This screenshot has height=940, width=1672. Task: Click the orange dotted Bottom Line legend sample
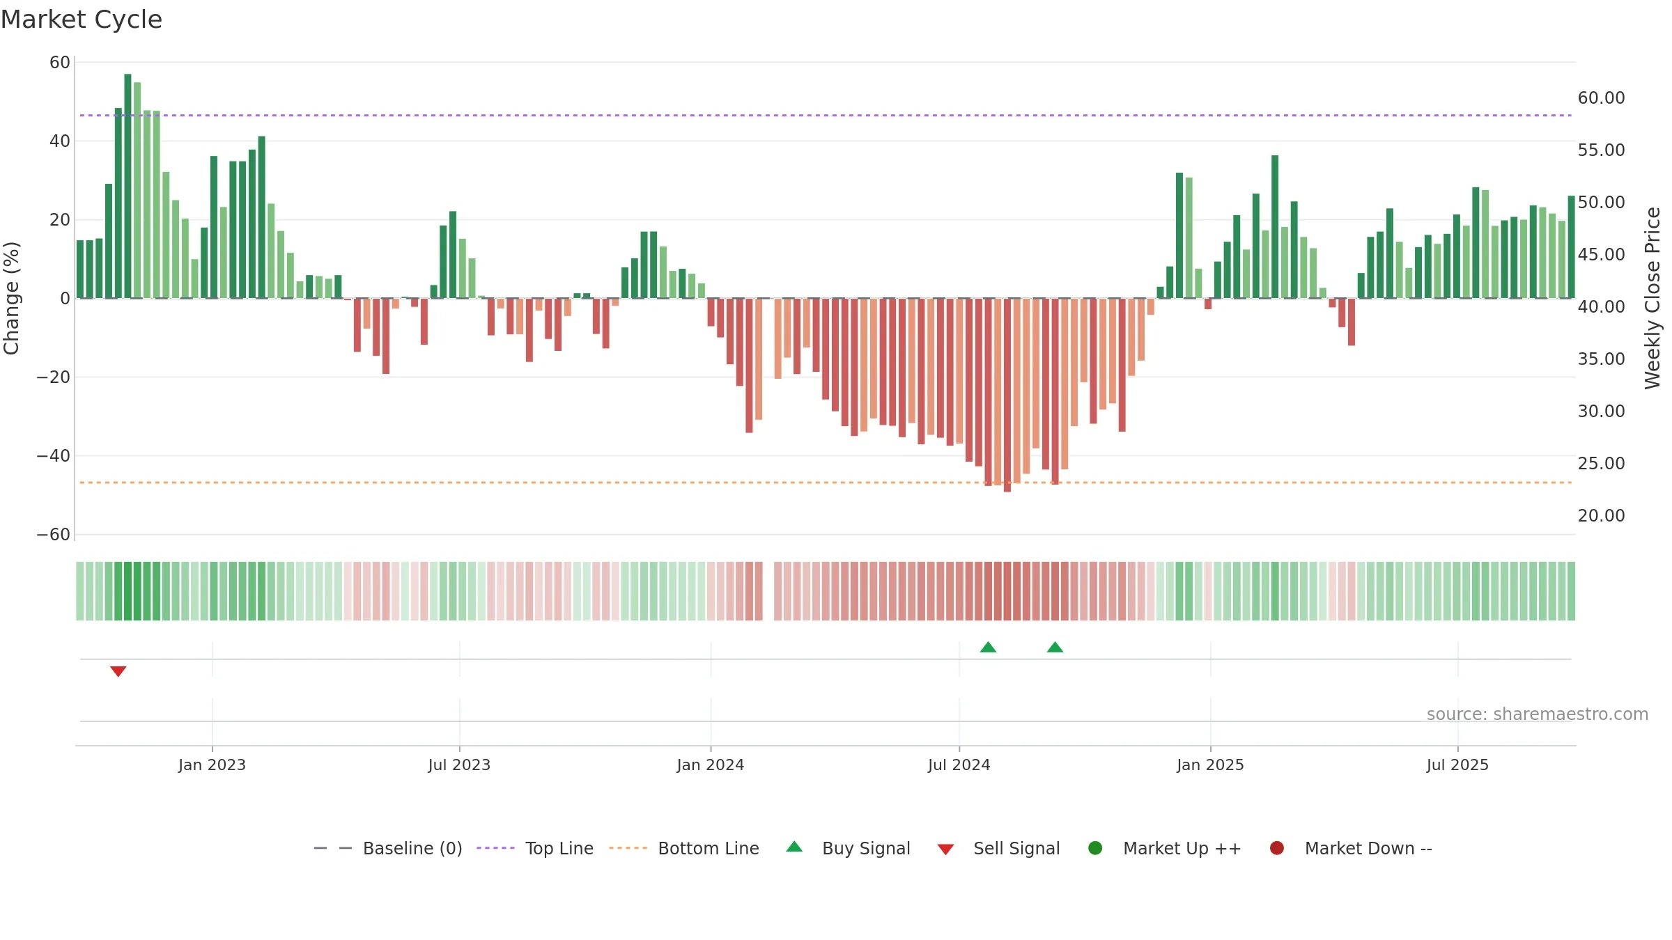(x=628, y=848)
